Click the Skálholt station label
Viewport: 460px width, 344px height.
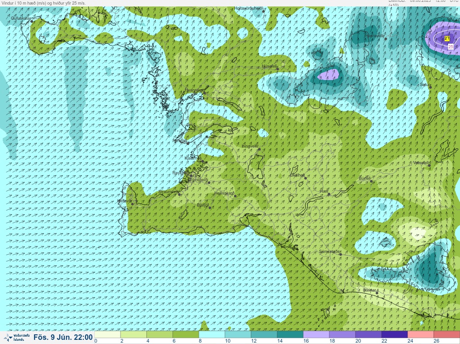coord(298,175)
